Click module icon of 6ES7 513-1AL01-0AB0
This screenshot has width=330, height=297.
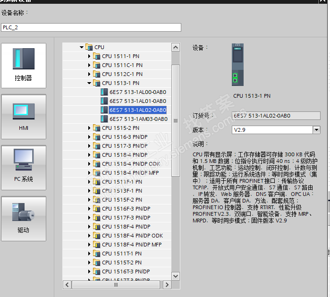104,101
